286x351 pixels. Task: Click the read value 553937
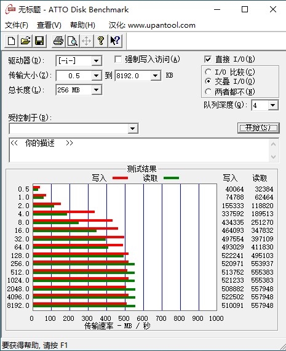[x=262, y=264]
